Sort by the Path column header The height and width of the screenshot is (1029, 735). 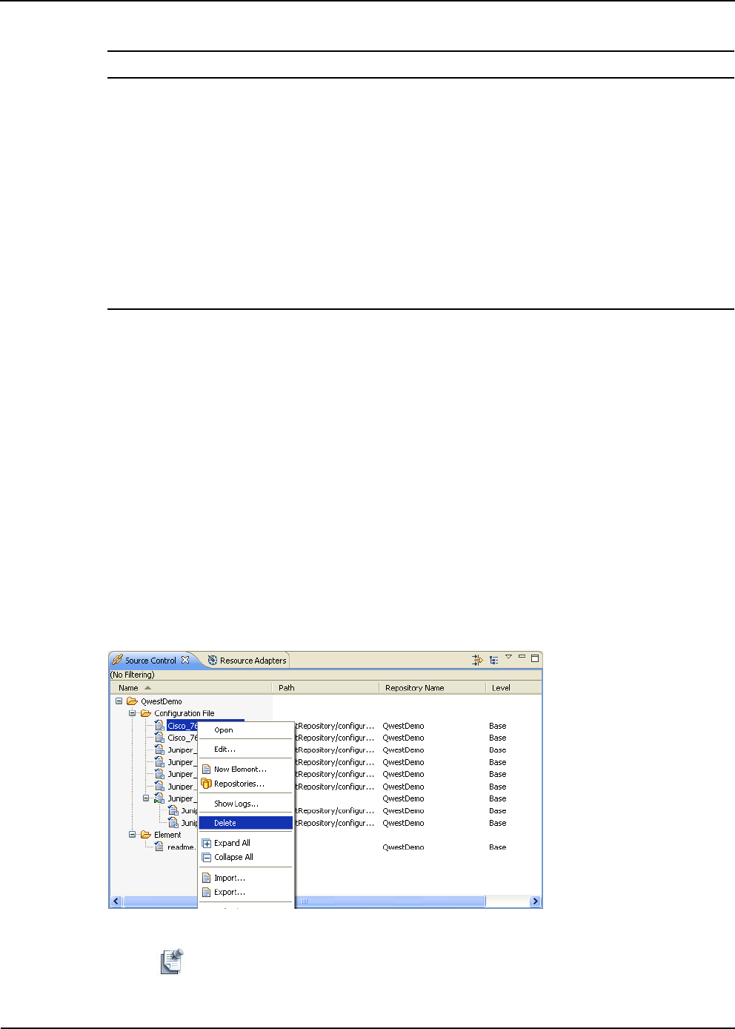[325, 687]
